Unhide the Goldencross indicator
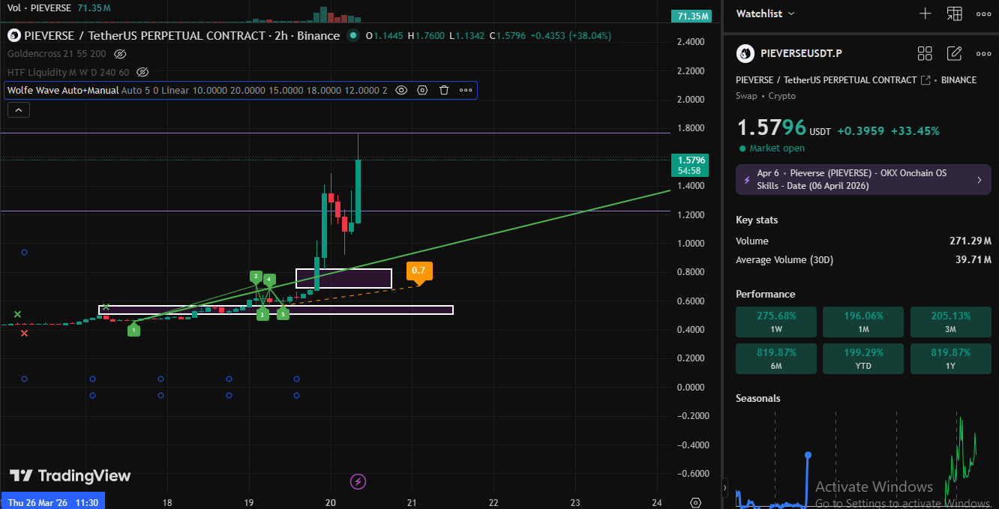 point(120,54)
